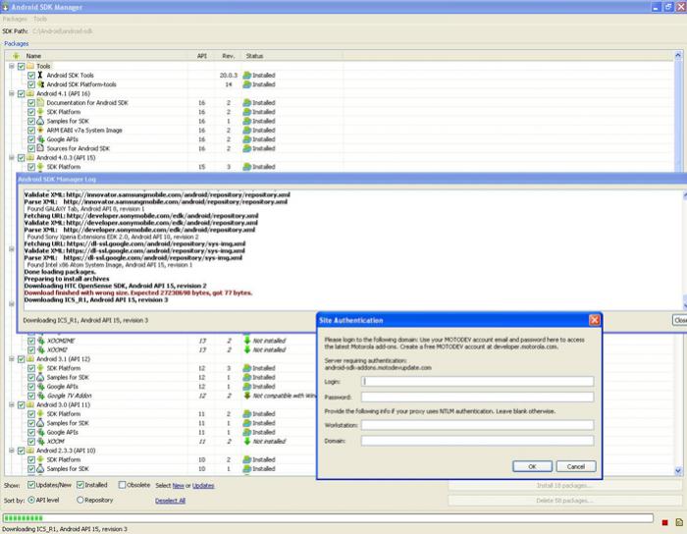687x534 pixels.
Task: Sort by the Status column header
Action: [x=254, y=56]
